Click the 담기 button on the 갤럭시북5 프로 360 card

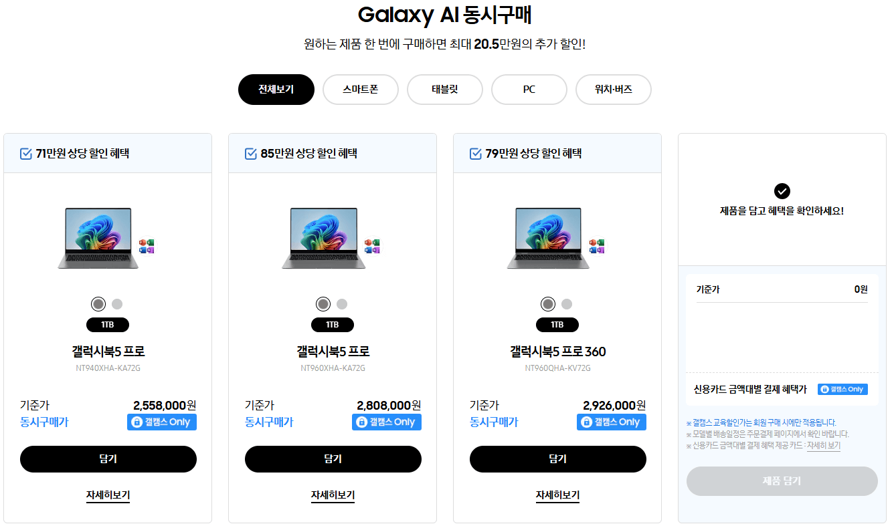tap(557, 459)
